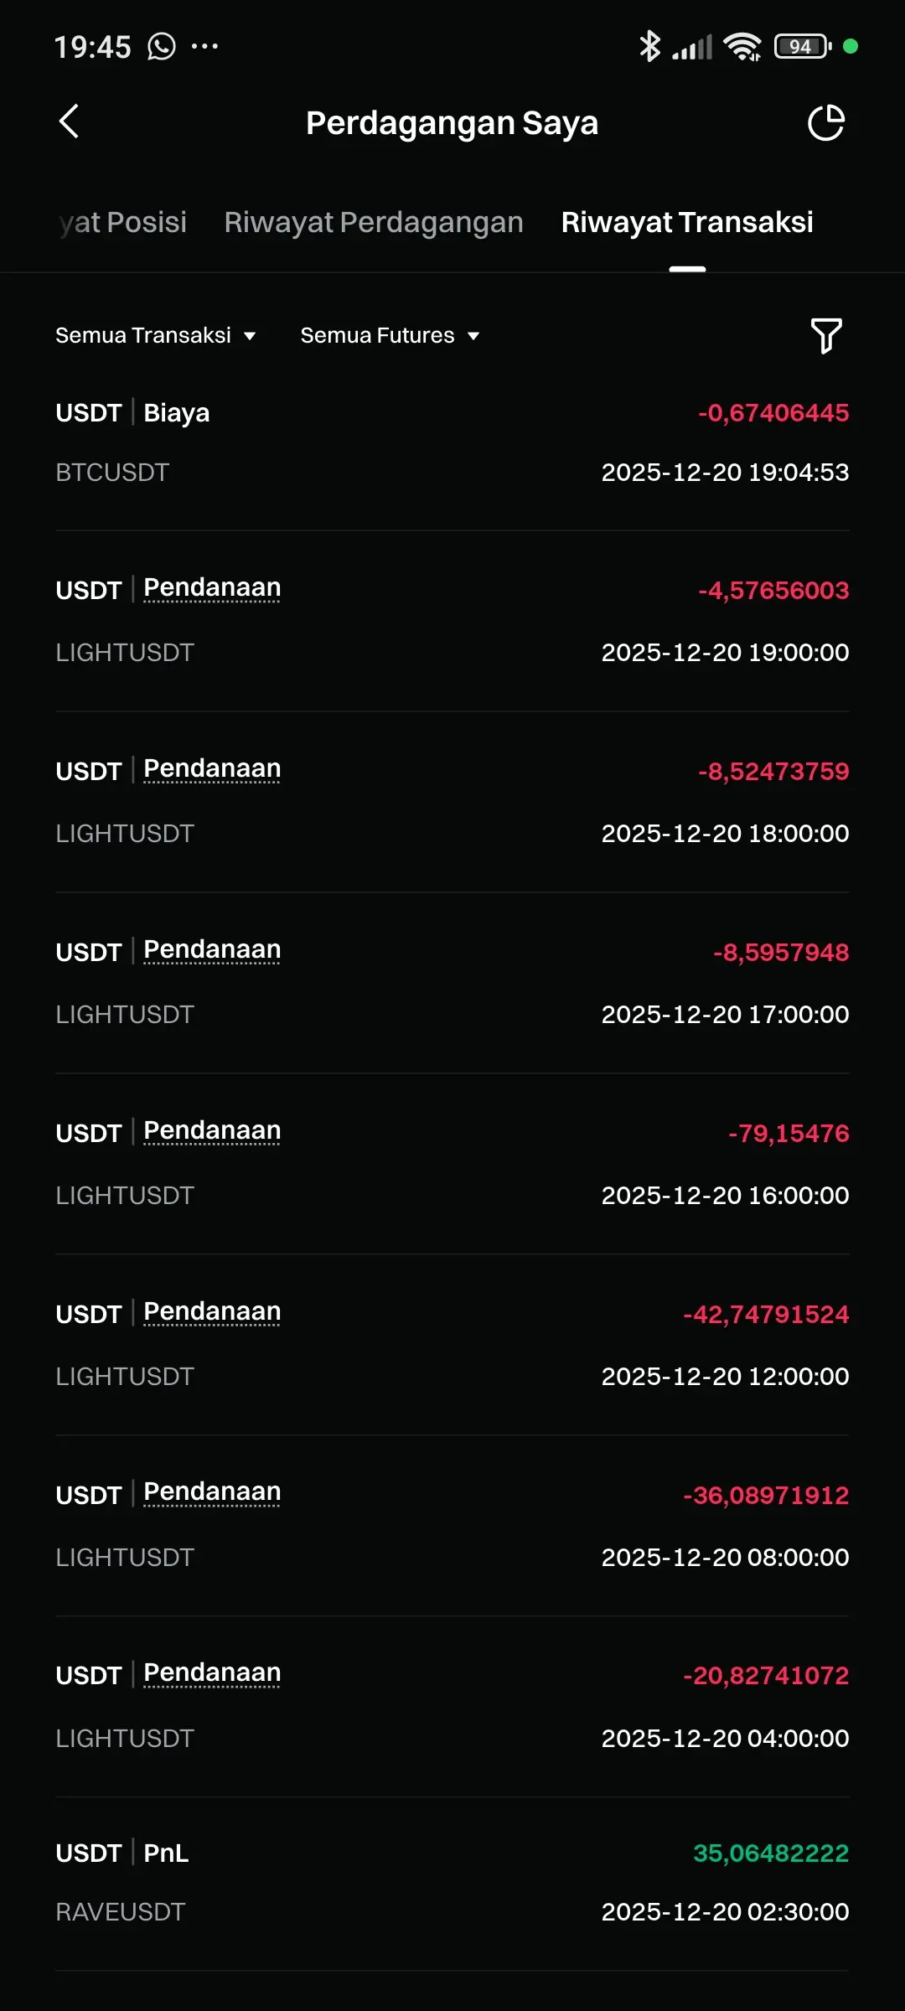Tap the back arrow icon
905x2011 pixels.
pyautogui.click(x=70, y=121)
